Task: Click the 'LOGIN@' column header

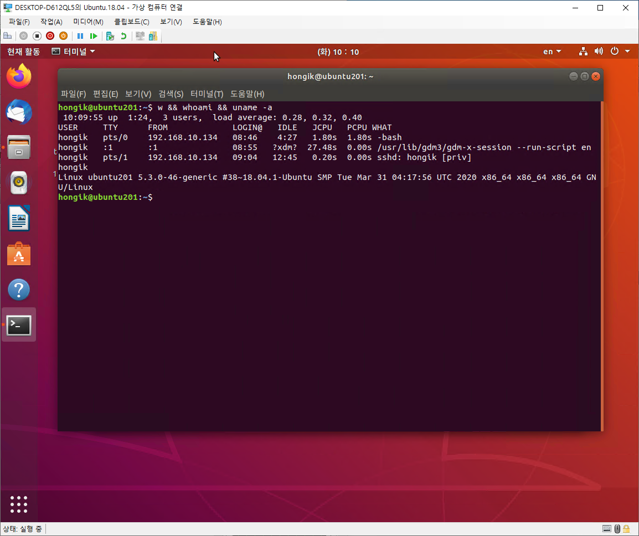Action: 248,127
